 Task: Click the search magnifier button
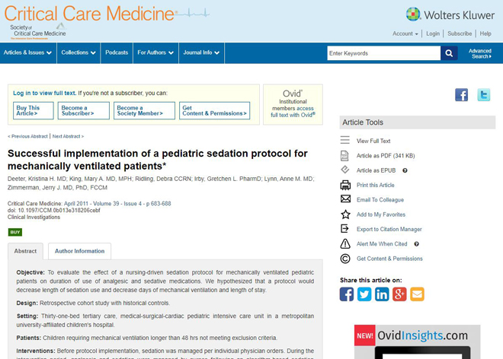[x=450, y=53]
